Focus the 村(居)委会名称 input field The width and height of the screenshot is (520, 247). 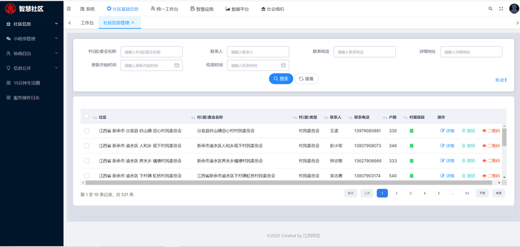(x=151, y=52)
